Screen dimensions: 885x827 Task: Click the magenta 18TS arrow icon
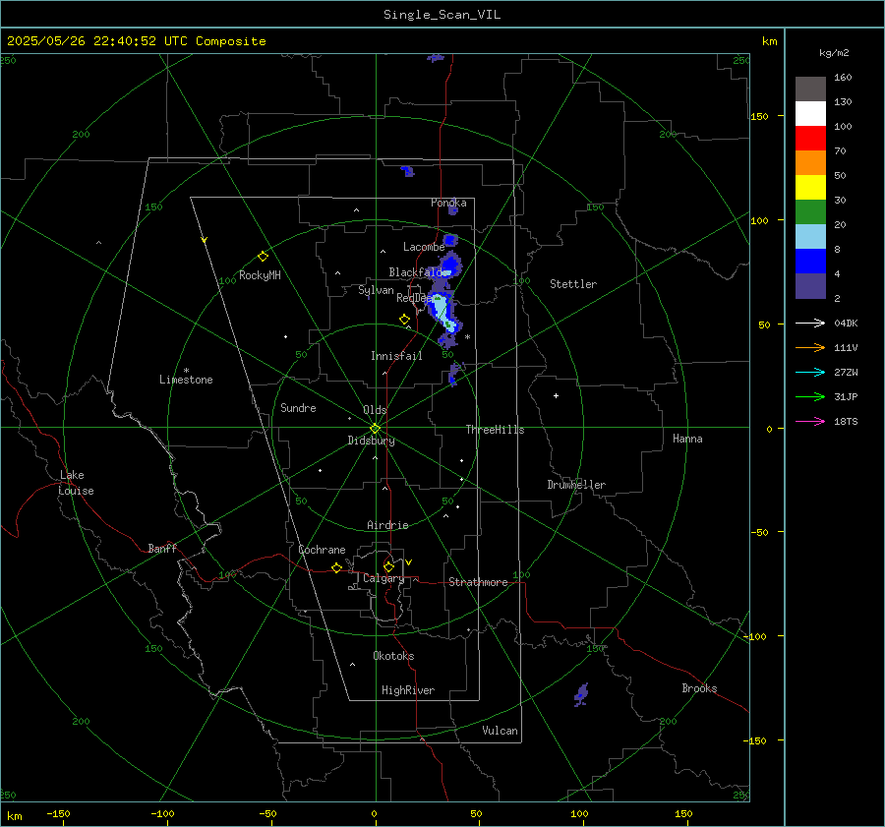click(x=810, y=421)
